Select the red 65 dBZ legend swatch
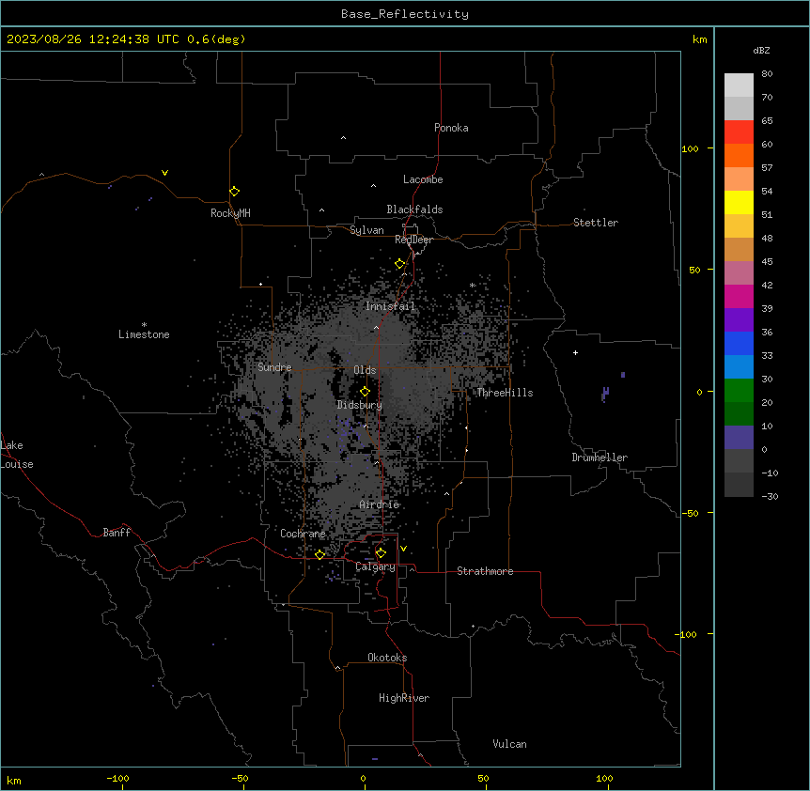Screen dimensions: 810x791 click(x=739, y=132)
